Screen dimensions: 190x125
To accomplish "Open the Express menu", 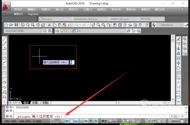I will coord(33,14).
